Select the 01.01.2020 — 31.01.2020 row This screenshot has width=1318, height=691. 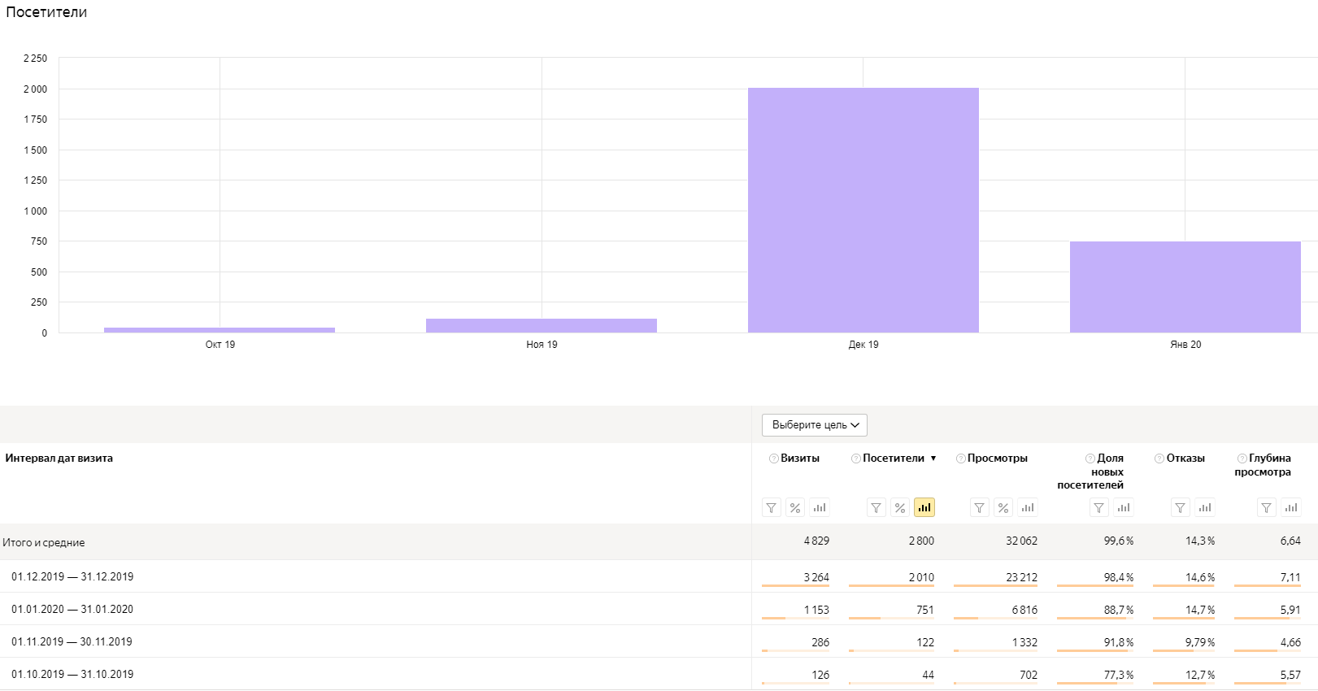[72, 610]
